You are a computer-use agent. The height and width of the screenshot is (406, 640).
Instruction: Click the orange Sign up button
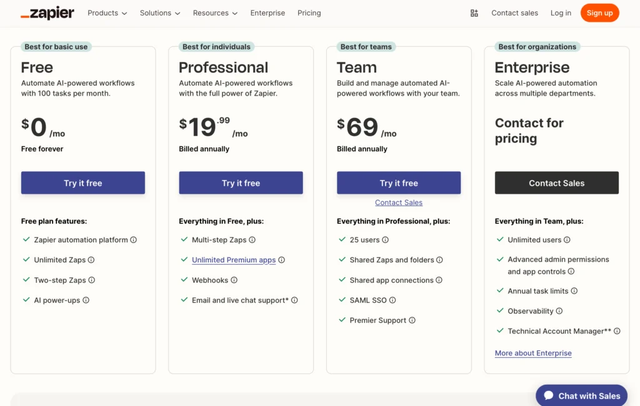coord(599,13)
